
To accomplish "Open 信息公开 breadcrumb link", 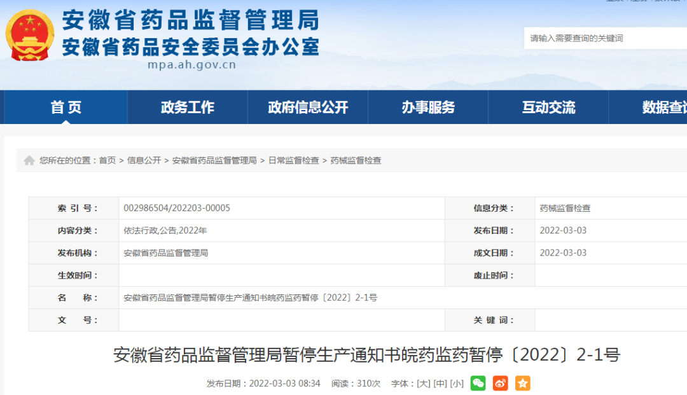I will tap(144, 161).
